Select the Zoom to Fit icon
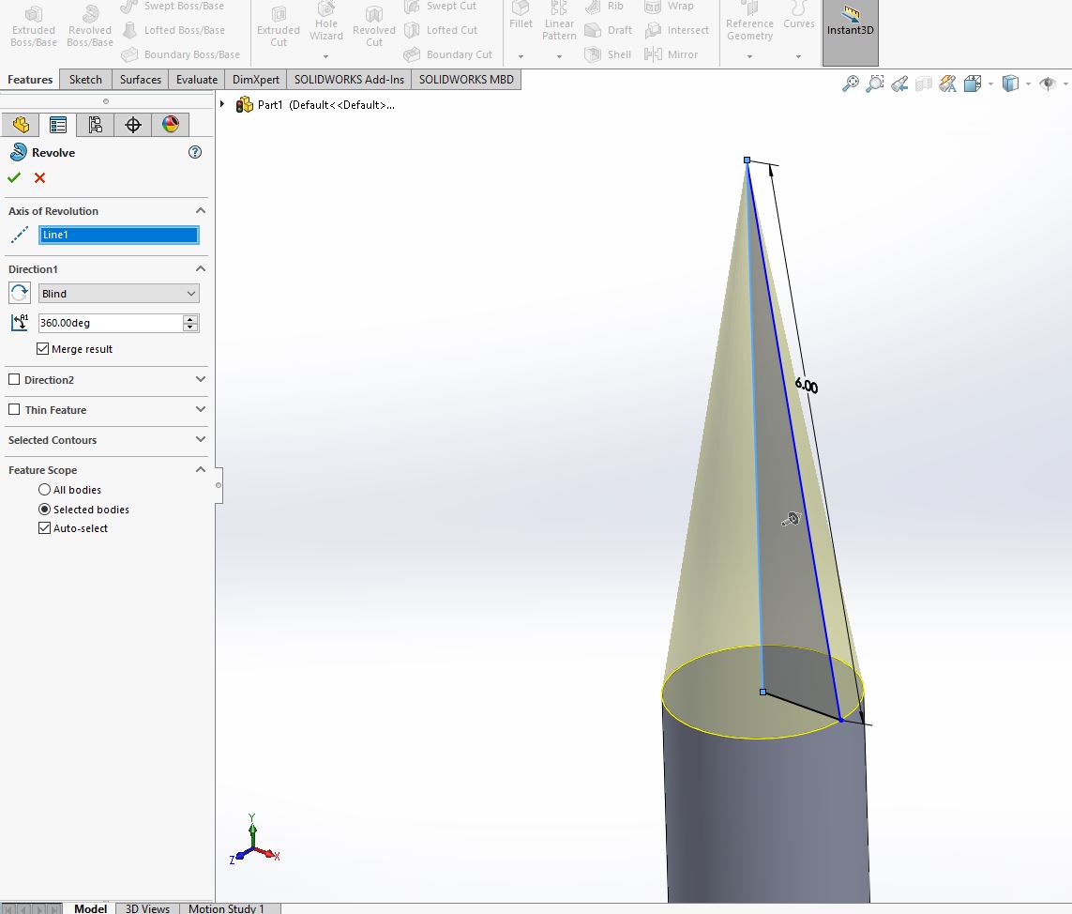The image size is (1072, 914). point(849,83)
